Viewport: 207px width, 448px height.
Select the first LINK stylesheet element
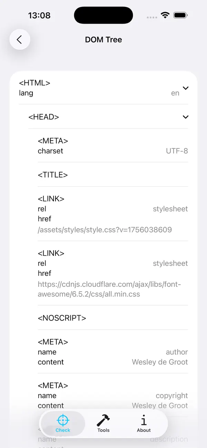pyautogui.click(x=103, y=214)
